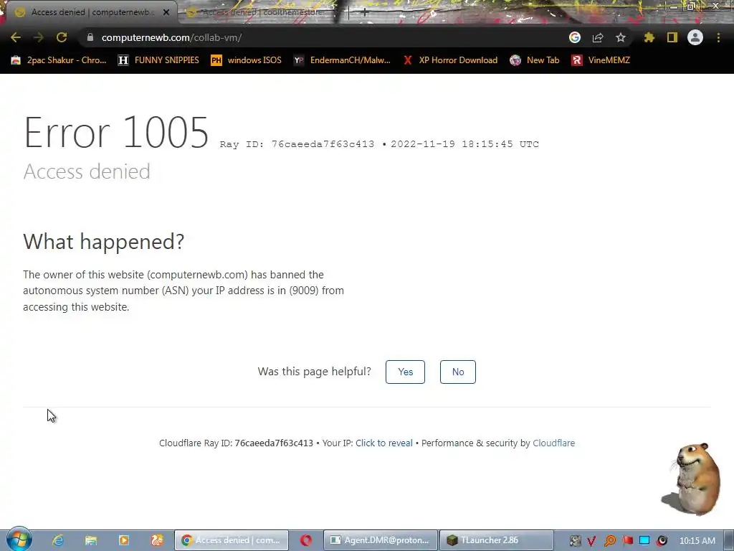Image resolution: width=734 pixels, height=551 pixels.
Task: Reload the computernewb.com page
Action: [62, 37]
